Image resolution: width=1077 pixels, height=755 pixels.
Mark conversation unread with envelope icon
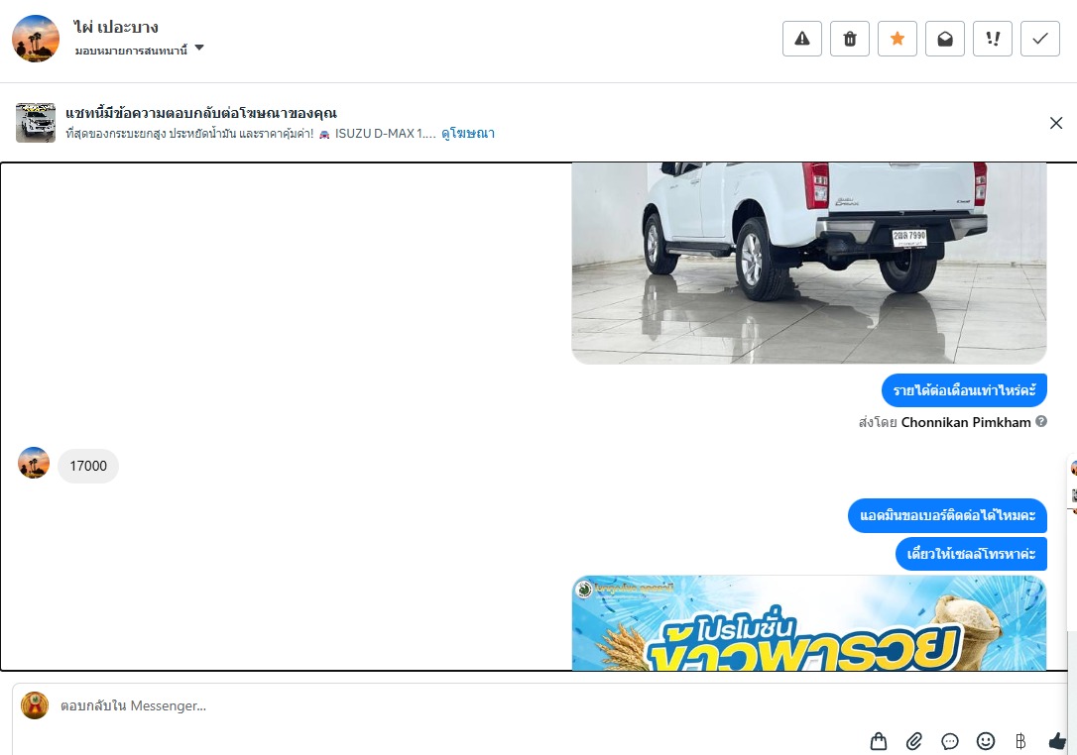[945, 39]
